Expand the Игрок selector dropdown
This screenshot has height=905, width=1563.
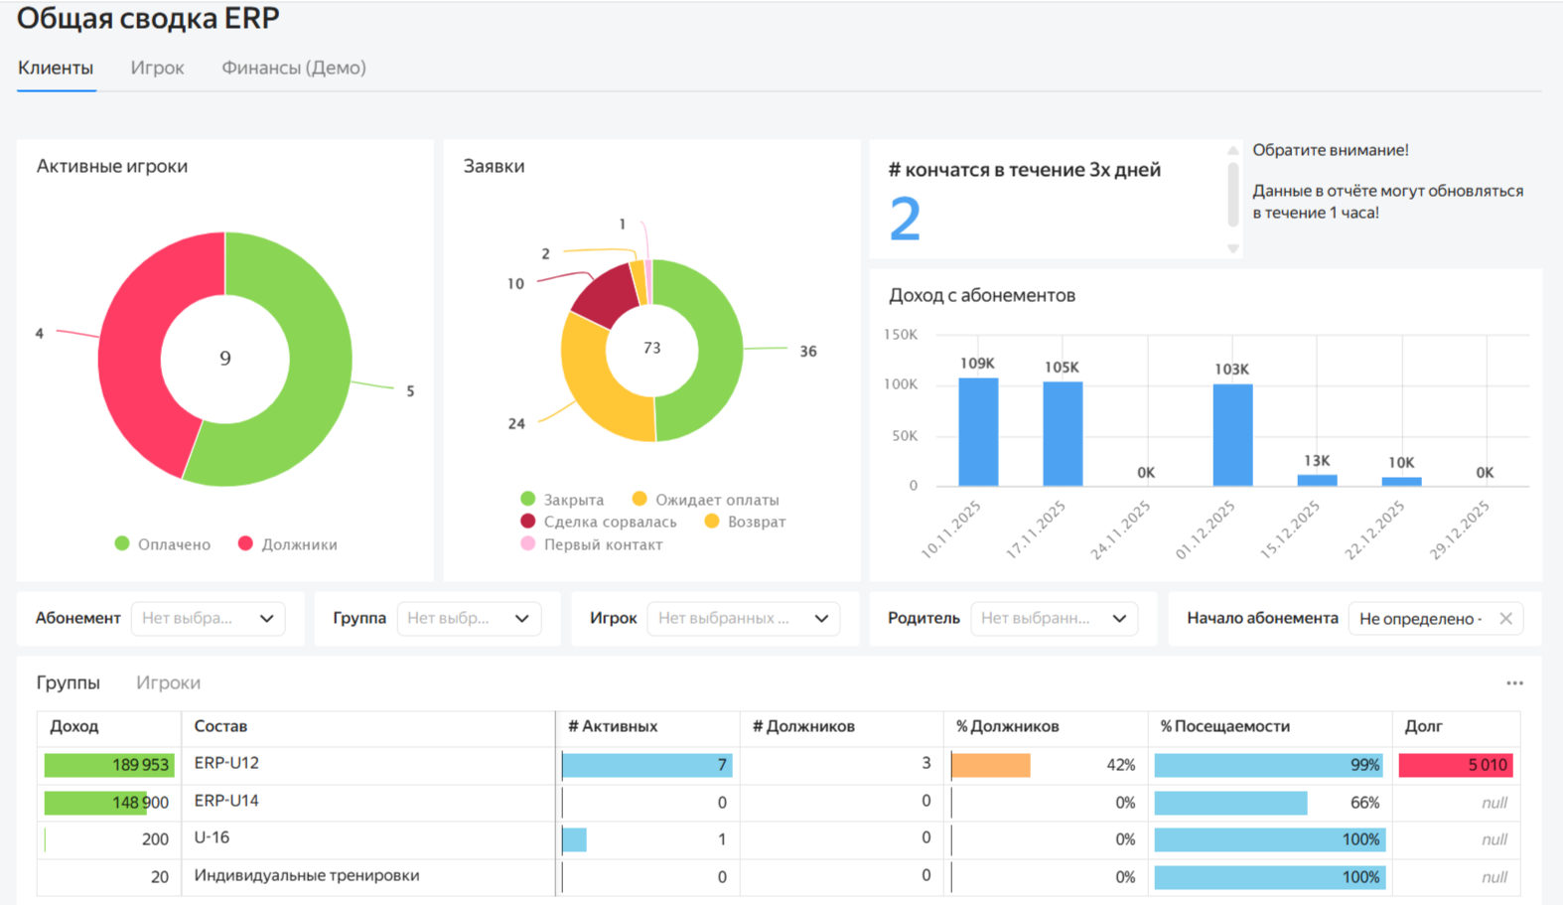point(743,619)
